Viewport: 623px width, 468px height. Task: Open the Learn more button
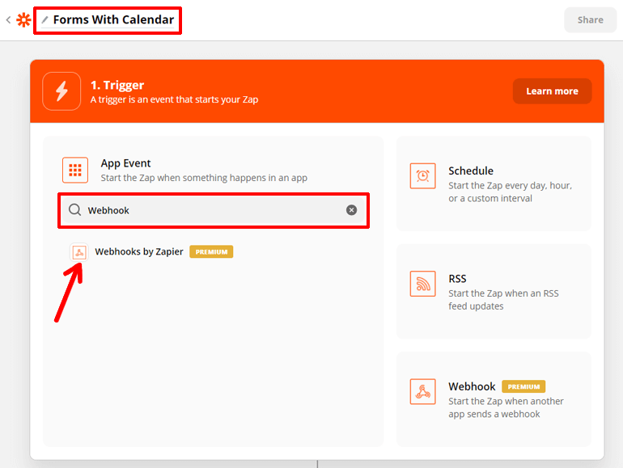tap(552, 91)
